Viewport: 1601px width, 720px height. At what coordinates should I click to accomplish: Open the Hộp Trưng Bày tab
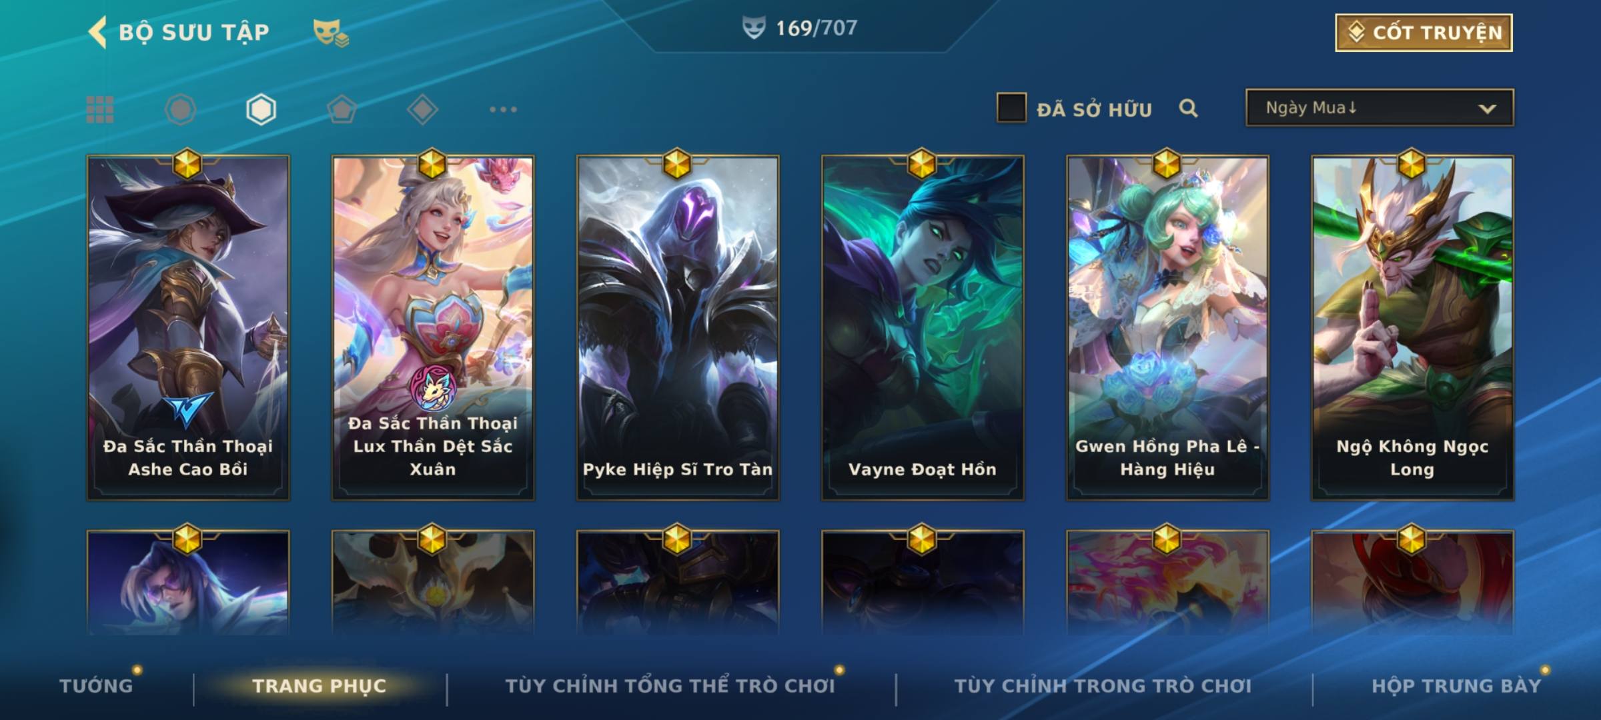coord(1456,685)
